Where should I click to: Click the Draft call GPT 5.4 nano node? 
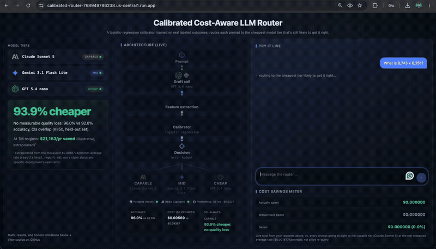(182, 80)
